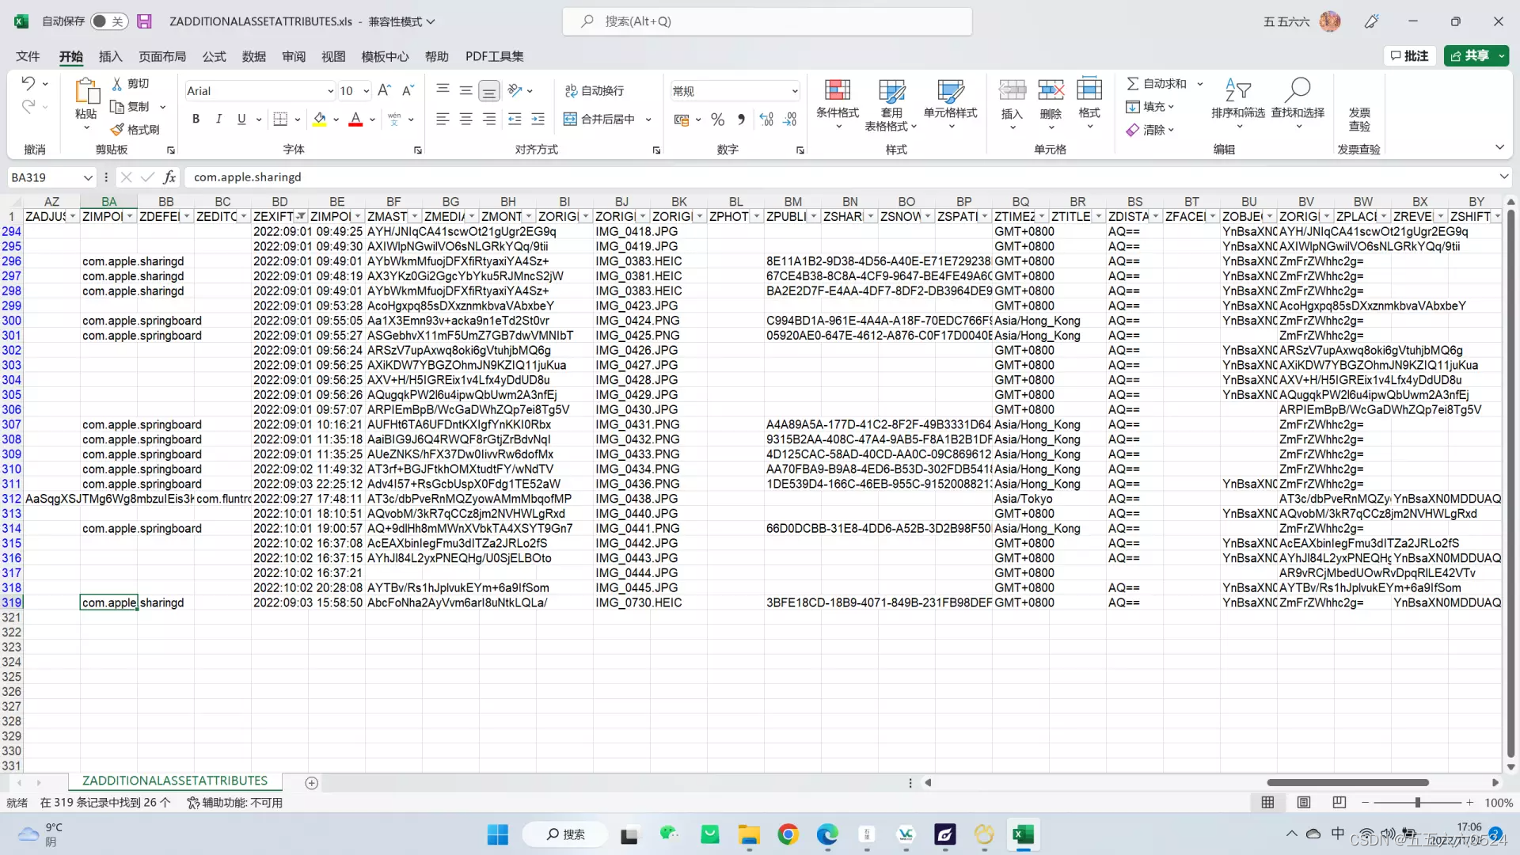
Task: Click the Increase Font Size icon
Action: pos(384,90)
